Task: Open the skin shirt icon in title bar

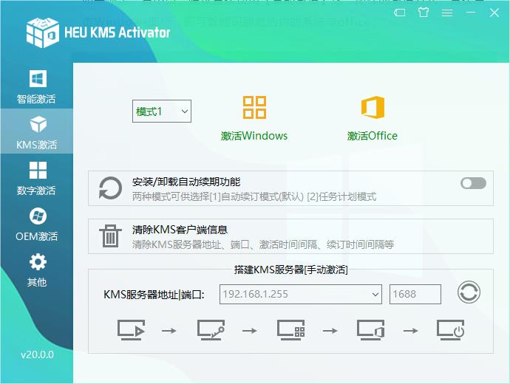Action: click(x=424, y=13)
